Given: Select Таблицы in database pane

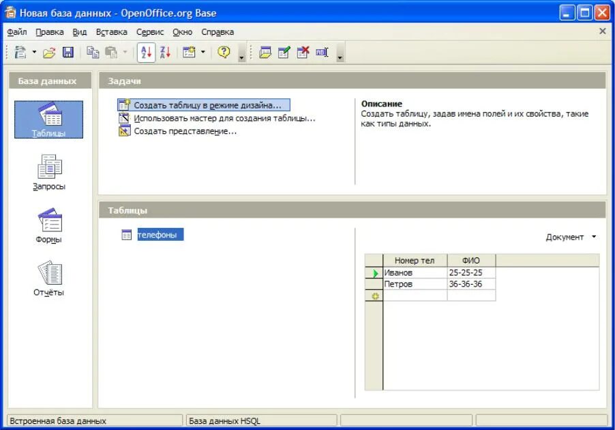Looking at the screenshot, I should tap(48, 119).
